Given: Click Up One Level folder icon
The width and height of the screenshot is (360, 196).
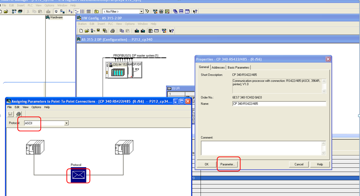Looking at the screenshot, I should 96,12.
